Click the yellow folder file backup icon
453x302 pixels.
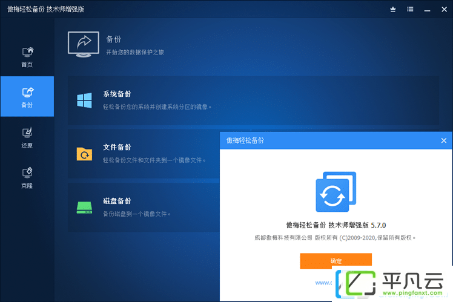coord(84,154)
